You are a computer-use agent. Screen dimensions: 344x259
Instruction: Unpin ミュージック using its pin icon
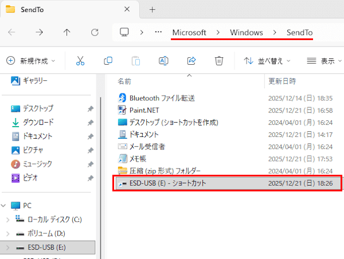point(91,164)
